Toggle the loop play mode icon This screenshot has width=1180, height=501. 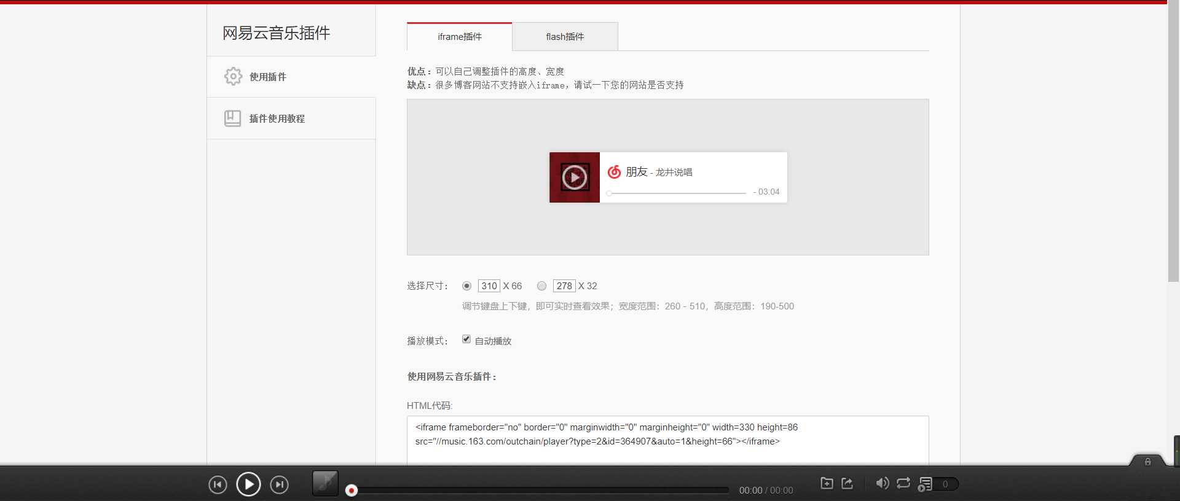point(903,483)
